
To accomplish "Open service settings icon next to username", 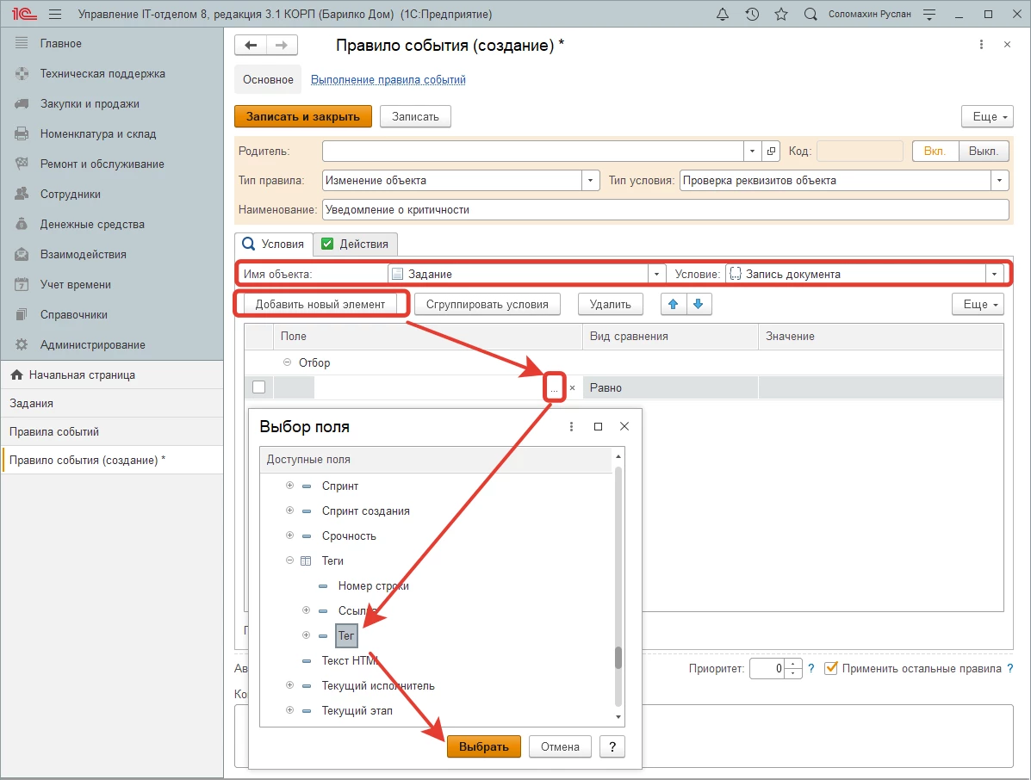I will coord(929,14).
